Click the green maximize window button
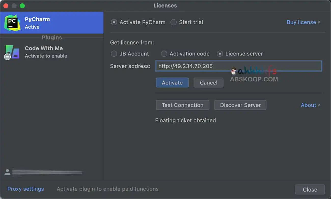The width and height of the screenshot is (331, 199). point(22,6)
